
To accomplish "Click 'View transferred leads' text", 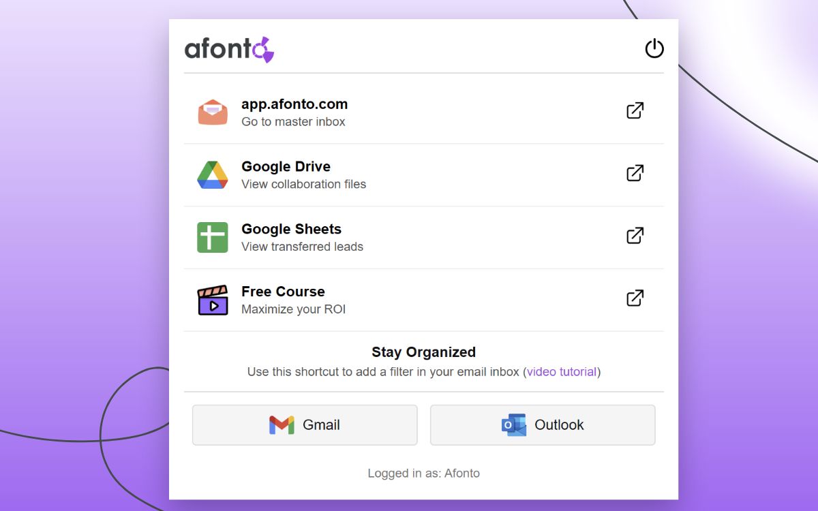I will pos(302,247).
